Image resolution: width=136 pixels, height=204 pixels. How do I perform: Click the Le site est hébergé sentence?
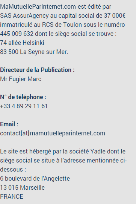tap(63, 151)
